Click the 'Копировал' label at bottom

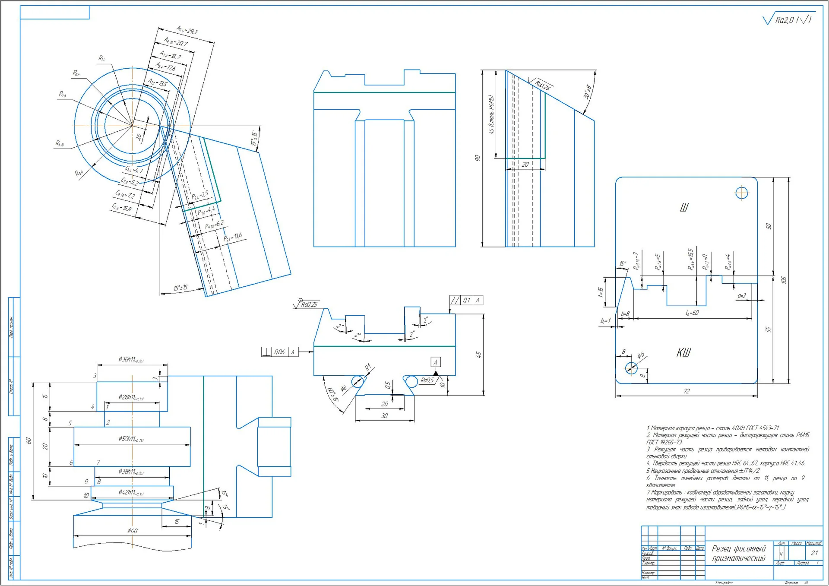[724, 583]
